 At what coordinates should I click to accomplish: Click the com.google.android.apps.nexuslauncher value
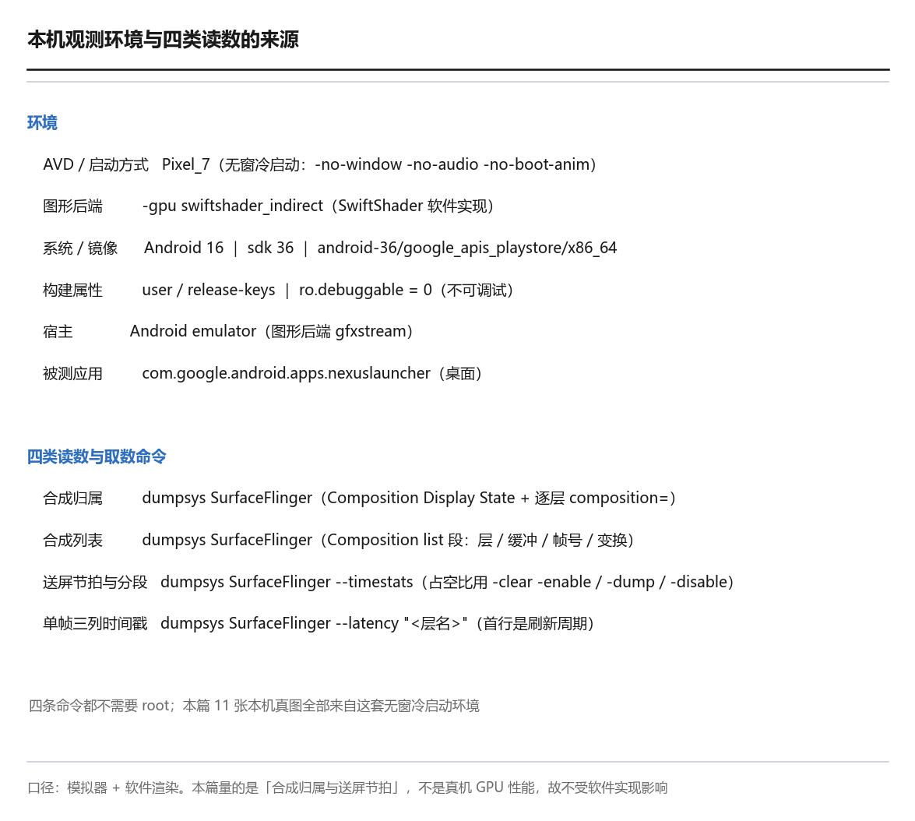pos(312,373)
